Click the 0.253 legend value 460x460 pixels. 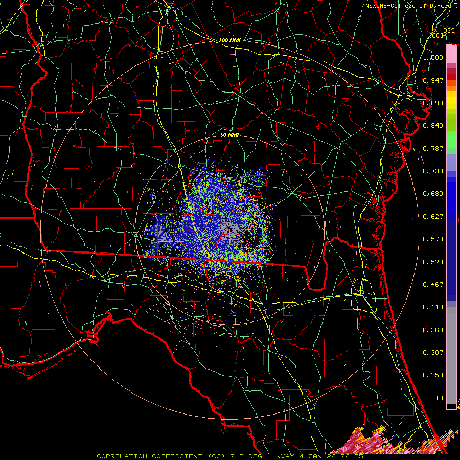tap(433, 375)
